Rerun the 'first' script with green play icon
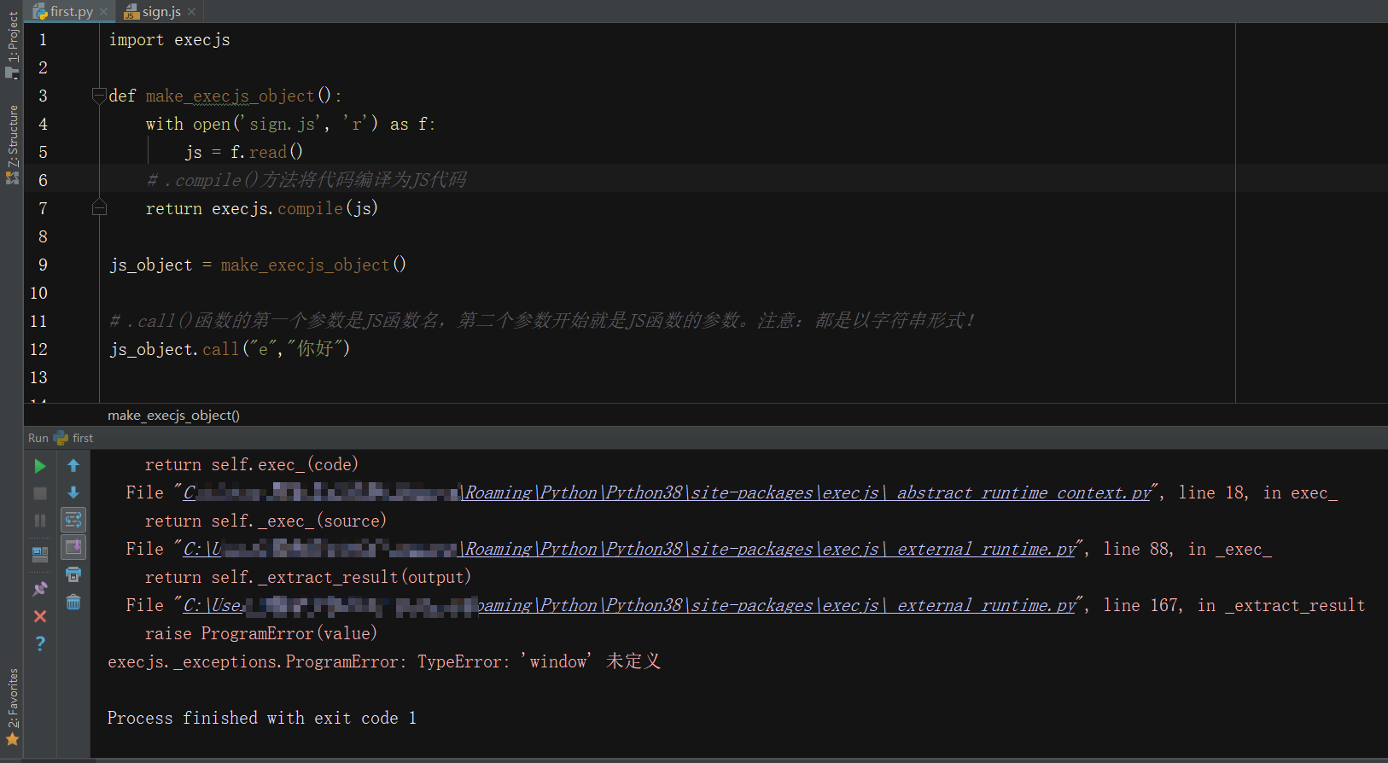 click(x=40, y=466)
